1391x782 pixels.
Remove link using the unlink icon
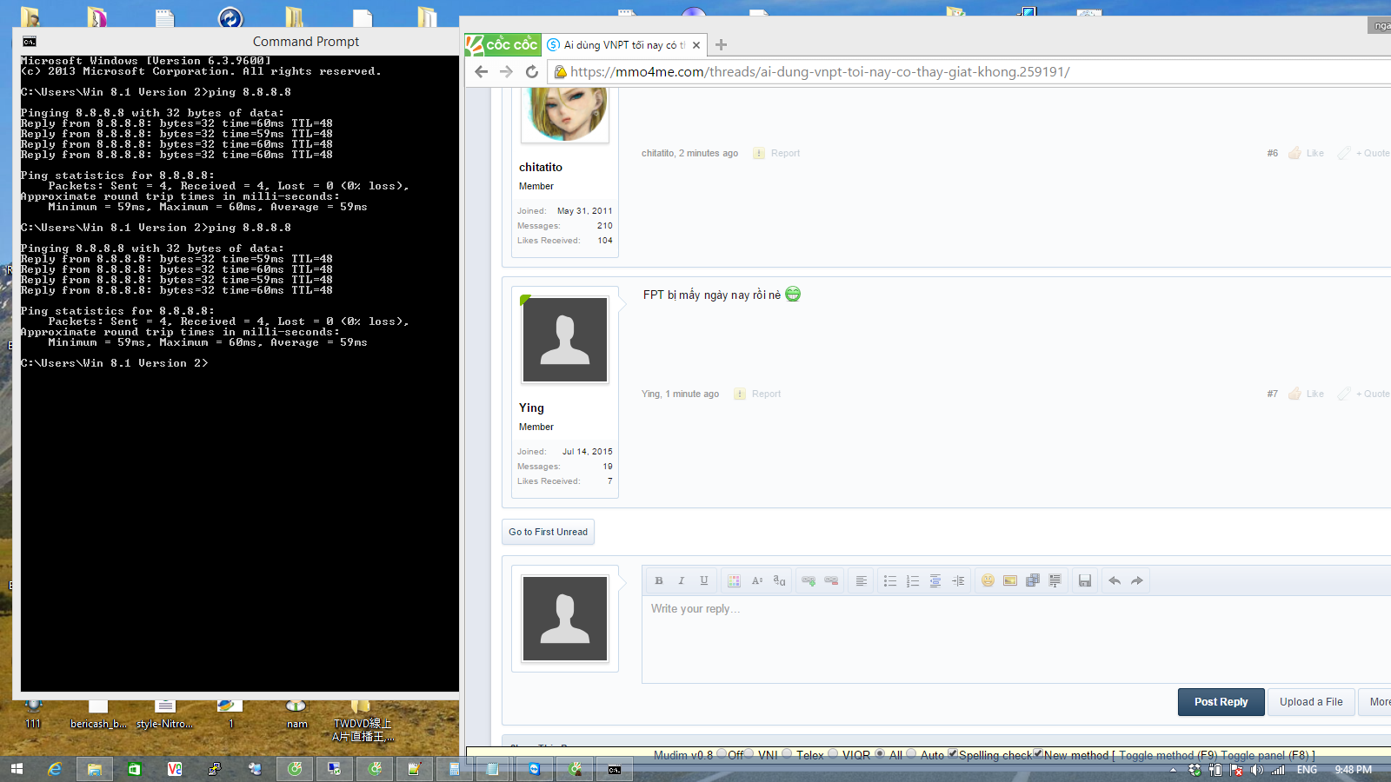(831, 580)
